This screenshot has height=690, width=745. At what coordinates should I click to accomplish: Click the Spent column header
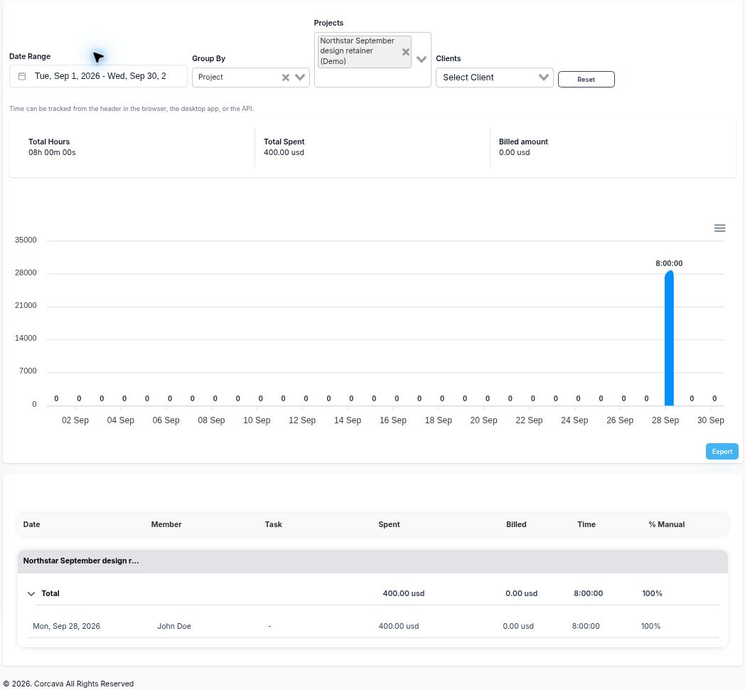[389, 524]
